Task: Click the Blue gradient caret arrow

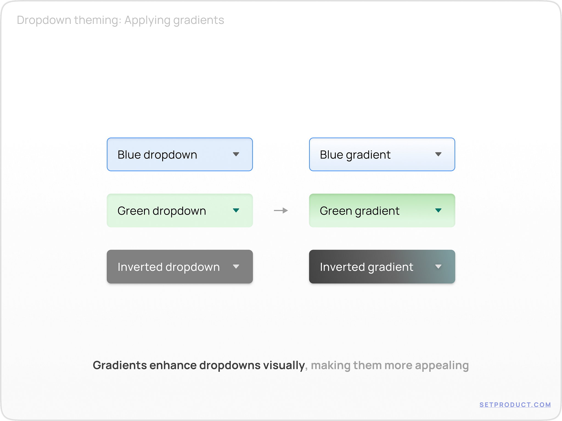Action: (x=439, y=154)
